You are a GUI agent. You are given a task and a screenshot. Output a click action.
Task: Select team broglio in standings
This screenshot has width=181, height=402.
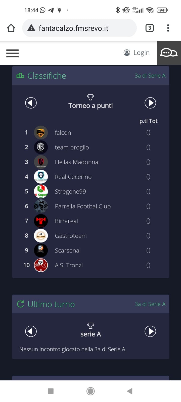(x=72, y=147)
